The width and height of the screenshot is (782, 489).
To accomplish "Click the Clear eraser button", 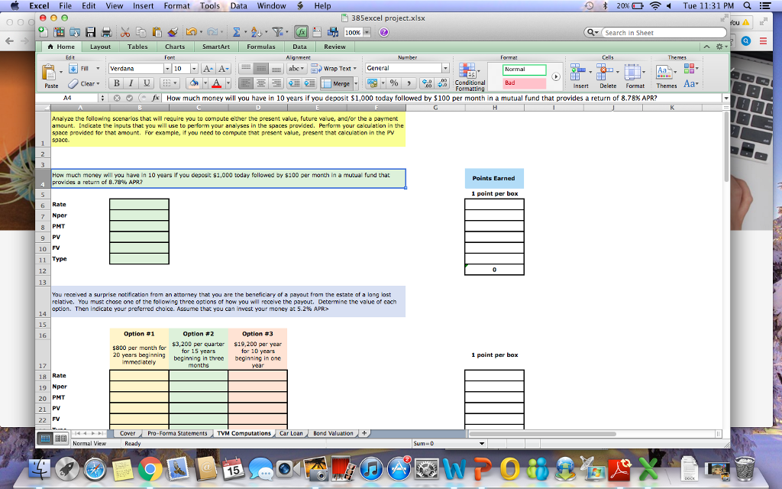I will pyautogui.click(x=84, y=83).
